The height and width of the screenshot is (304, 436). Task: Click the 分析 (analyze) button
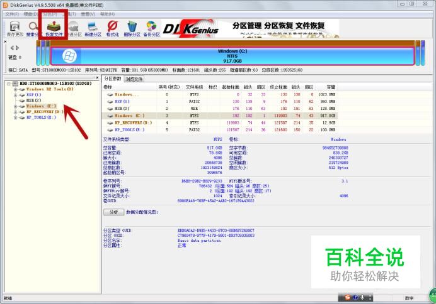114,212
